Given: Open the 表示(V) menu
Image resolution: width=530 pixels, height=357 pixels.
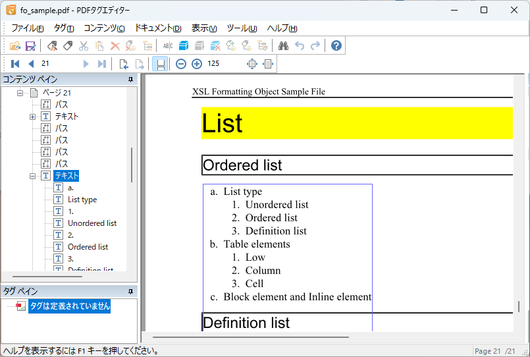Looking at the screenshot, I should point(204,28).
